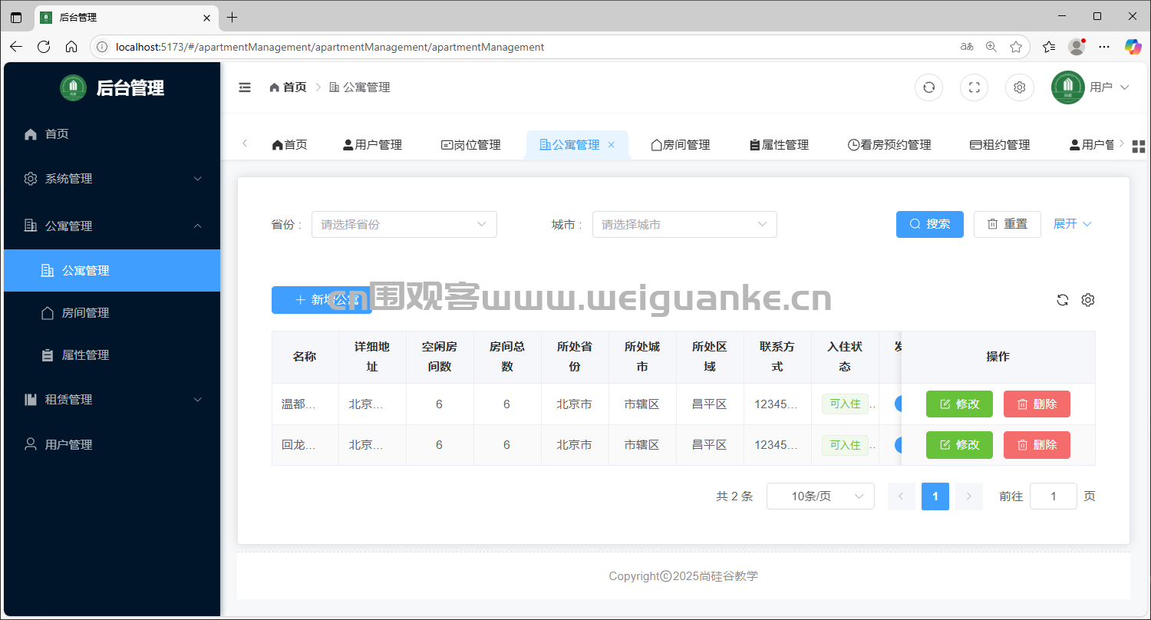This screenshot has width=1151, height=620.
Task: Click the user avatar image
Action: tap(1067, 87)
